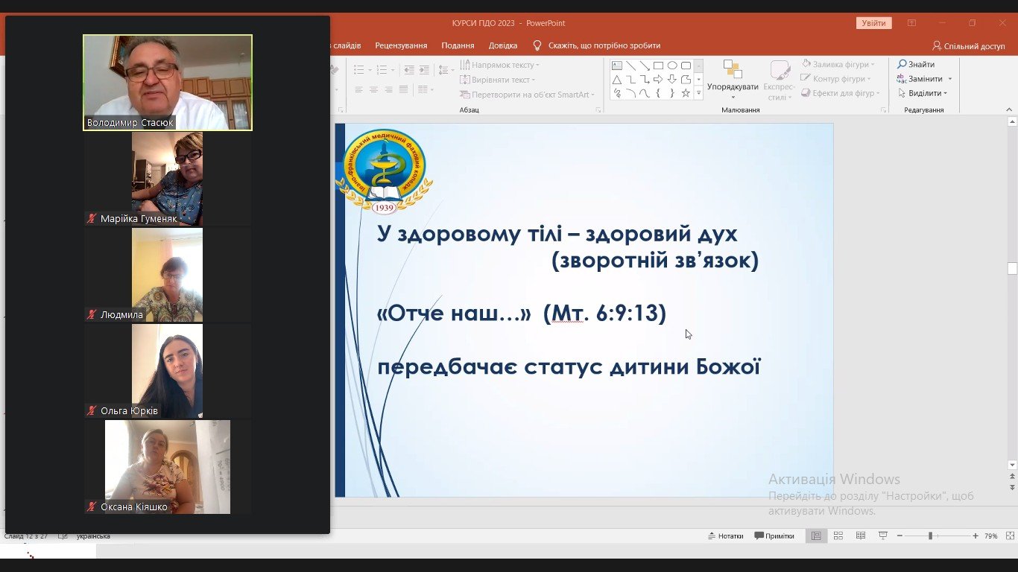Switch to the Подання tab

458,45
